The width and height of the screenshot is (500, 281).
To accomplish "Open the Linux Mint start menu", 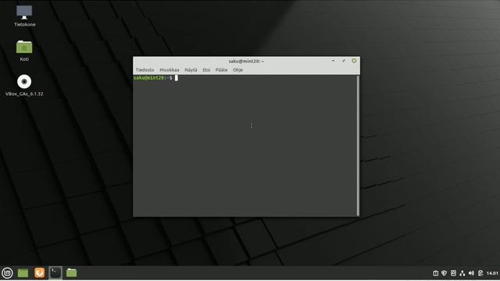I will (x=7, y=273).
